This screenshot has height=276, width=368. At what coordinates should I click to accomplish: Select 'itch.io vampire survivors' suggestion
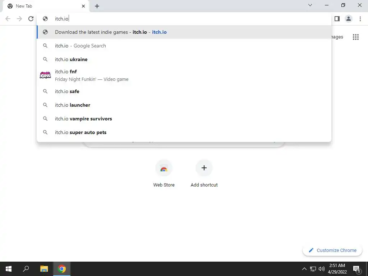(x=184, y=119)
